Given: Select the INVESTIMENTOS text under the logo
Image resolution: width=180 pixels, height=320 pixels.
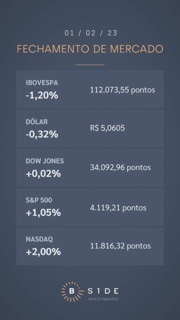Looking at the screenshot, I should [x=103, y=299].
